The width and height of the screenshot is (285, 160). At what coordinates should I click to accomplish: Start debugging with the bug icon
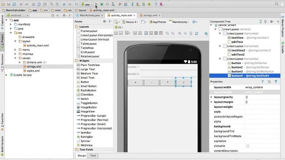102,4
